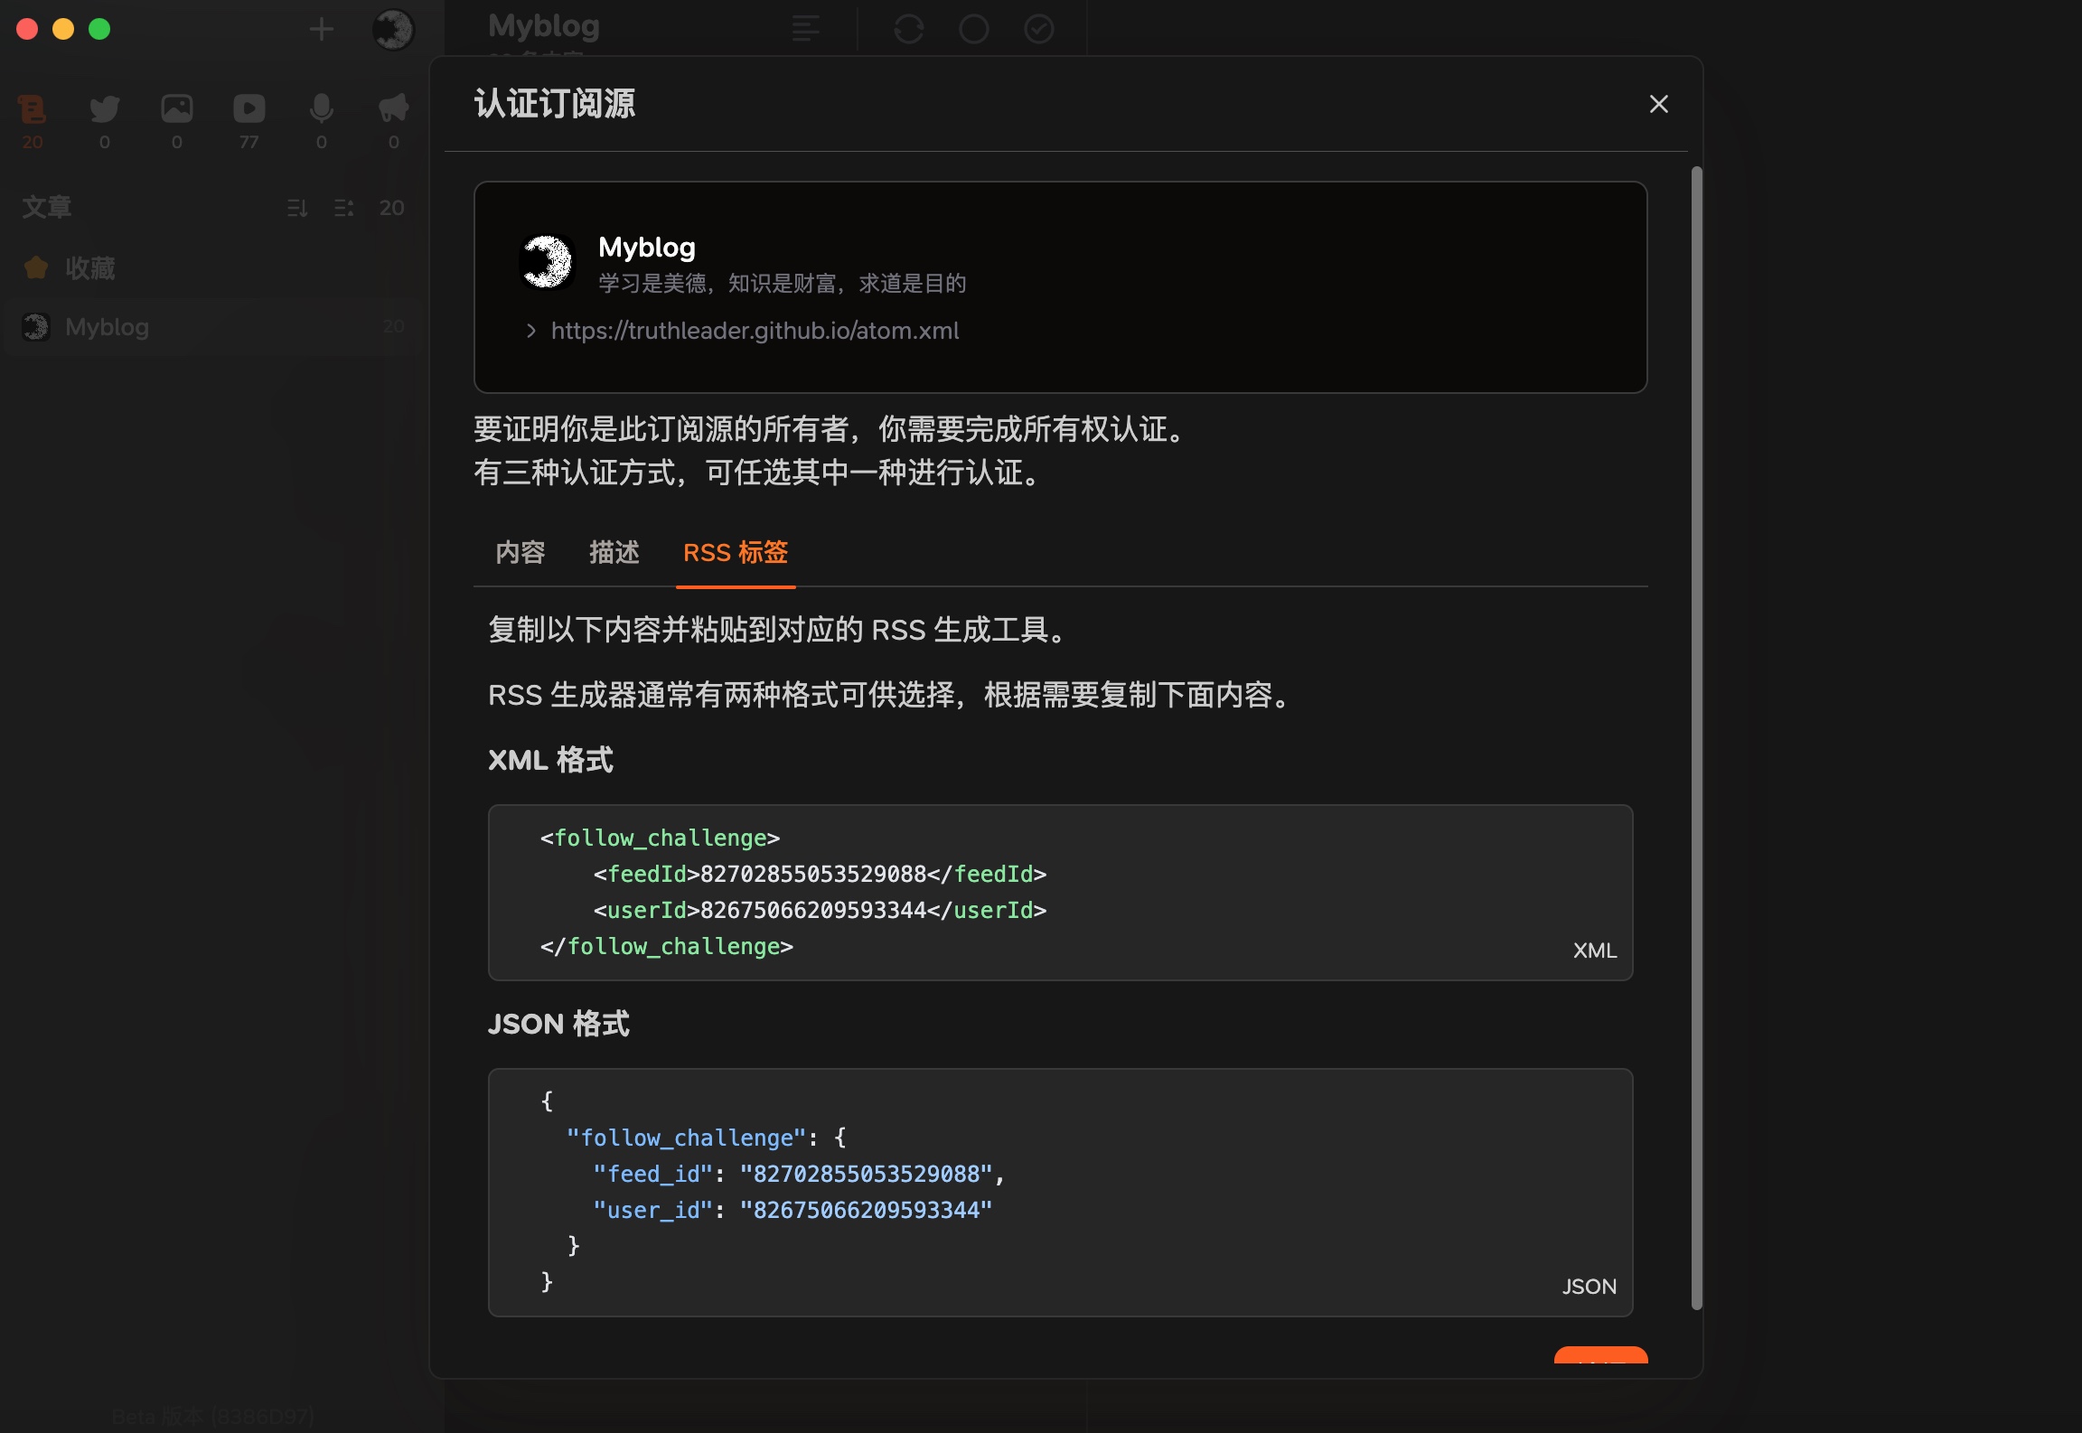Switch to the Pictures view icon
2082x1433 pixels.
point(177,108)
